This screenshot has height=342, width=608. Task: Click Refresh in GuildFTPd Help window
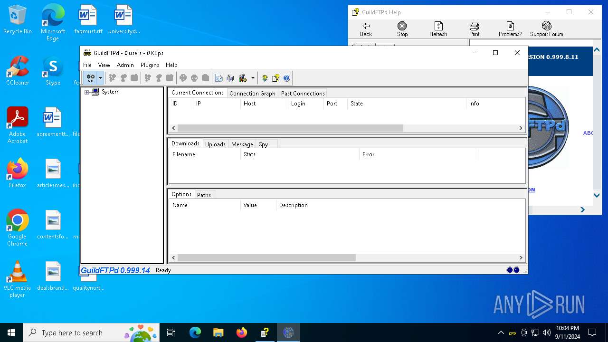[438, 29]
